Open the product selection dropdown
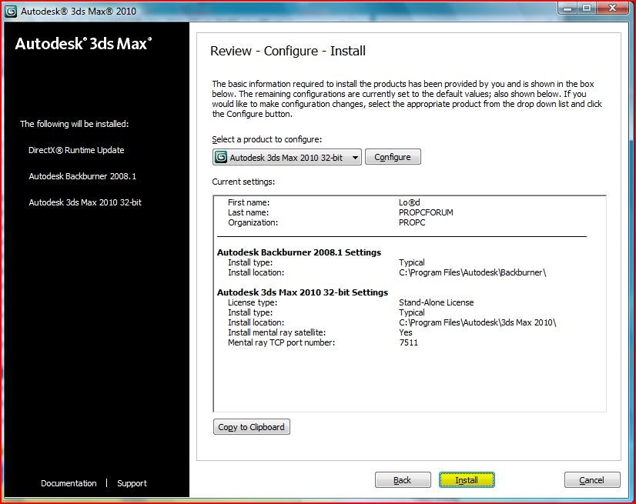The image size is (636, 504). [286, 157]
